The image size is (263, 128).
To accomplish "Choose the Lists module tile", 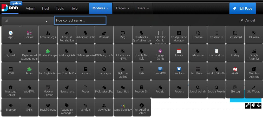I will tap(142, 71).
